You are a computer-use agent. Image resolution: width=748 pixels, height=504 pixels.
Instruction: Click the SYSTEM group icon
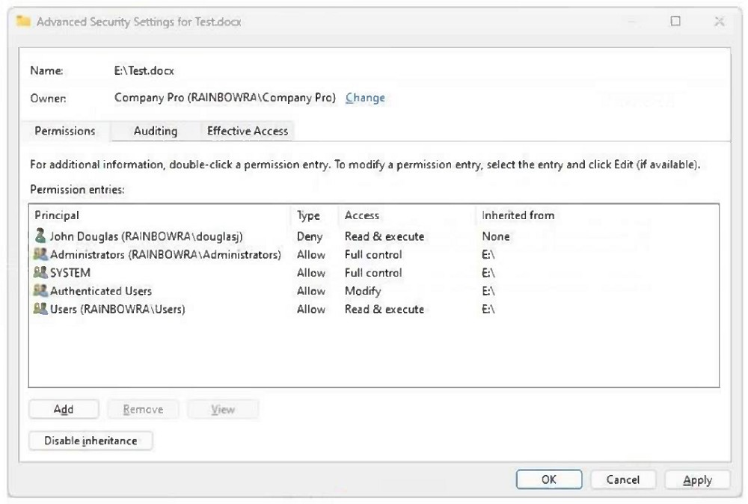[x=41, y=273]
